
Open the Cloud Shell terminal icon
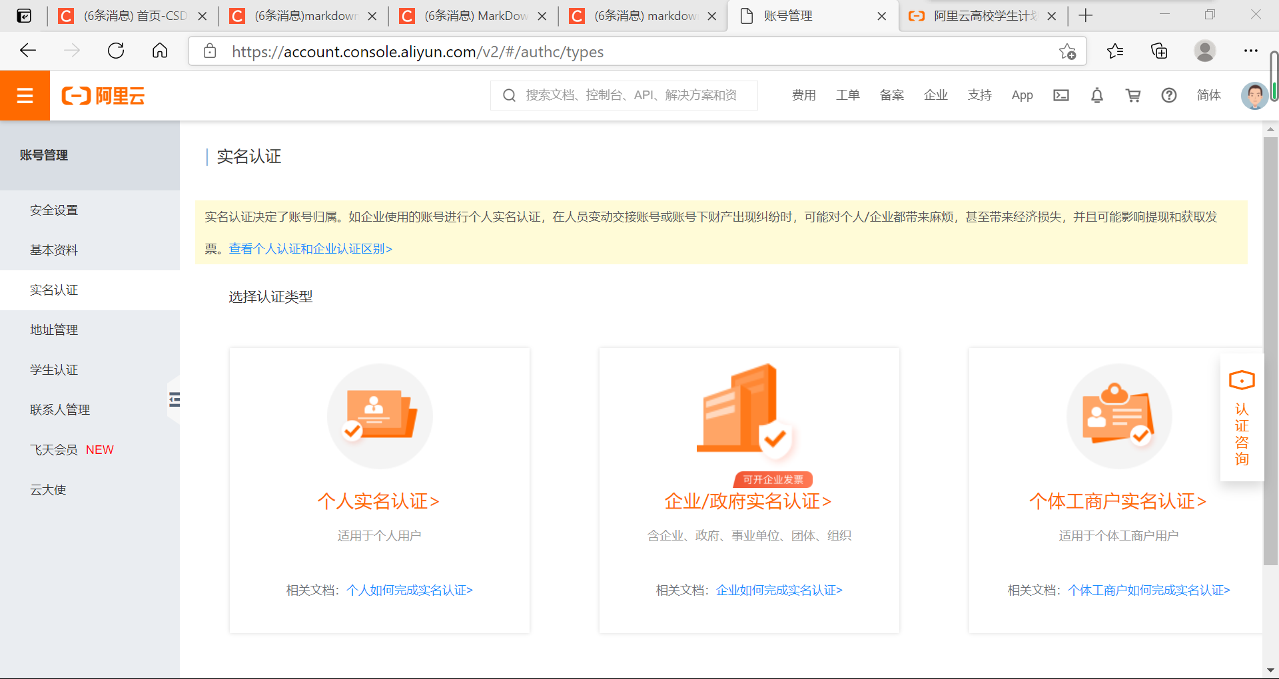(x=1061, y=95)
